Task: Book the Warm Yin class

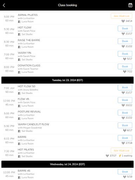Action: click(x=125, y=54)
